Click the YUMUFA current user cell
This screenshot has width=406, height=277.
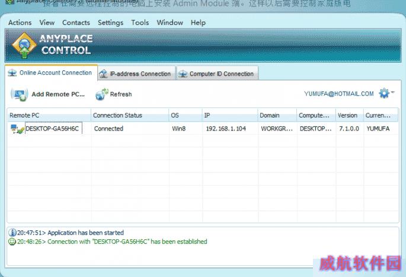click(x=378, y=128)
